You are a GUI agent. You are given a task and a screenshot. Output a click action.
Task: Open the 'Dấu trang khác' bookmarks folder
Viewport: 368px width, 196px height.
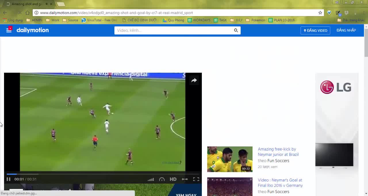click(351, 20)
